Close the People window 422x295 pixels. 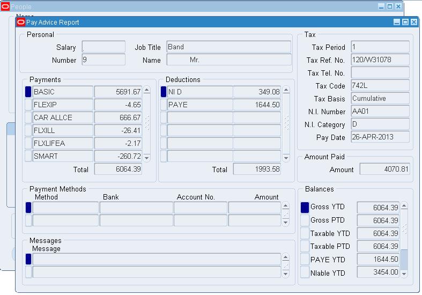[398, 6]
